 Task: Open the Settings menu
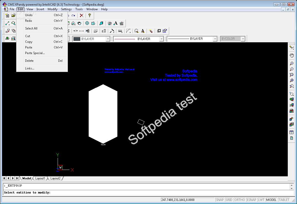[66, 9]
